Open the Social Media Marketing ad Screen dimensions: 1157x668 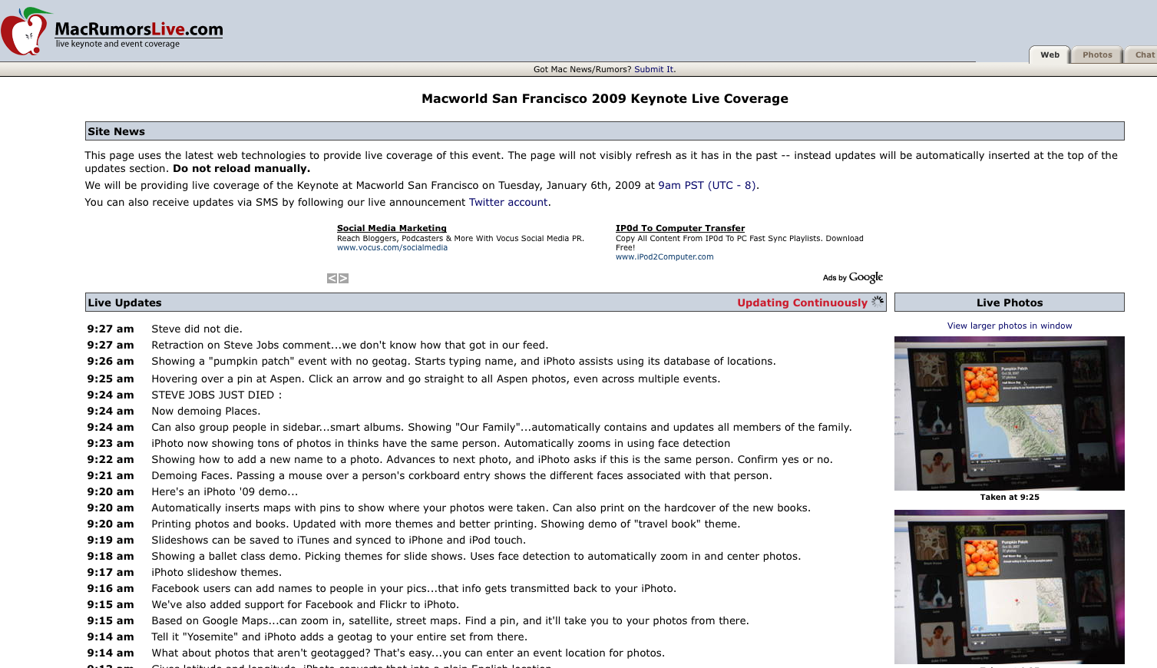tap(392, 228)
